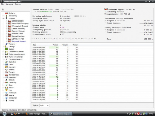Screen dimensions: 155x116
Task: Select the 2008-08-14 training row
Action: click(55, 48)
